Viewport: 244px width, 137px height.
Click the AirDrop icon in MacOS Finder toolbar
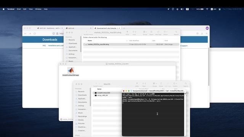[137, 84]
